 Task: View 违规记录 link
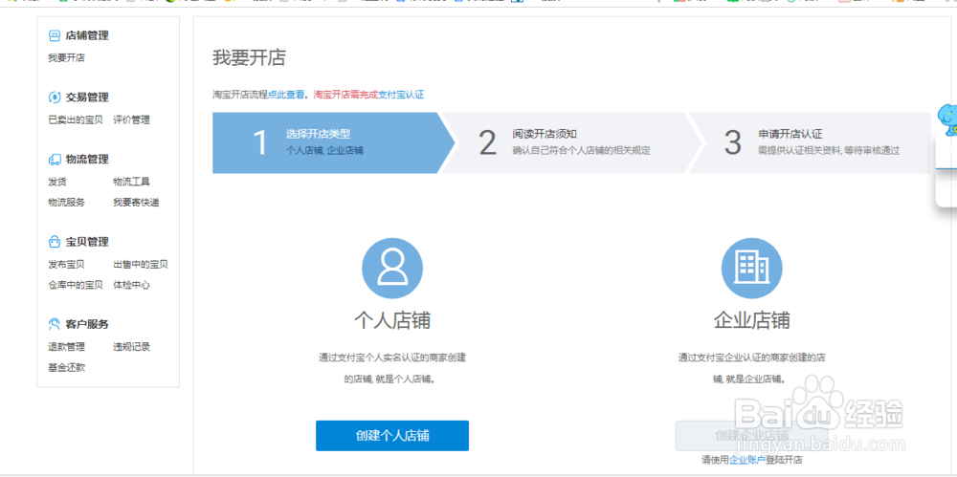point(131,347)
